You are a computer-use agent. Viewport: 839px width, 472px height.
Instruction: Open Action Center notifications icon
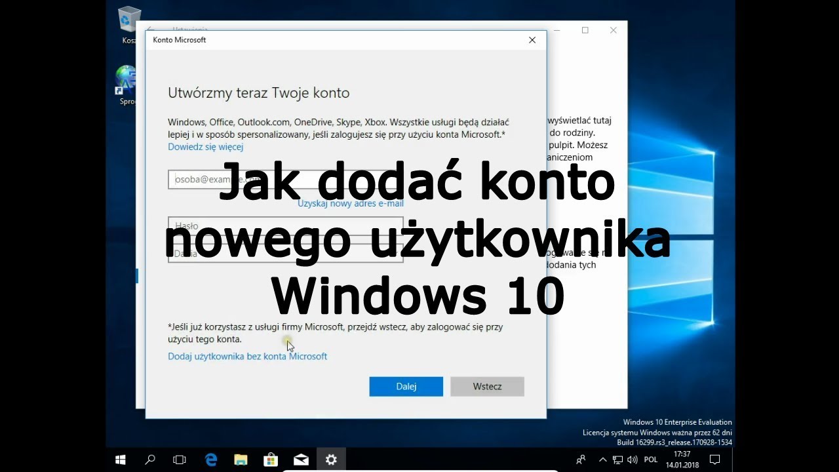coord(715,460)
